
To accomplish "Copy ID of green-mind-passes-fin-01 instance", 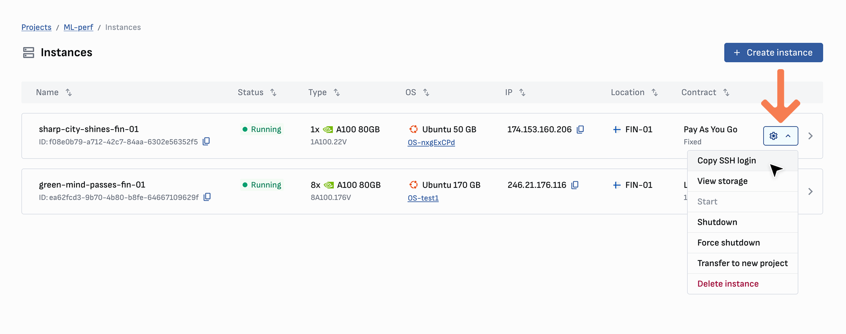I will click(x=207, y=197).
